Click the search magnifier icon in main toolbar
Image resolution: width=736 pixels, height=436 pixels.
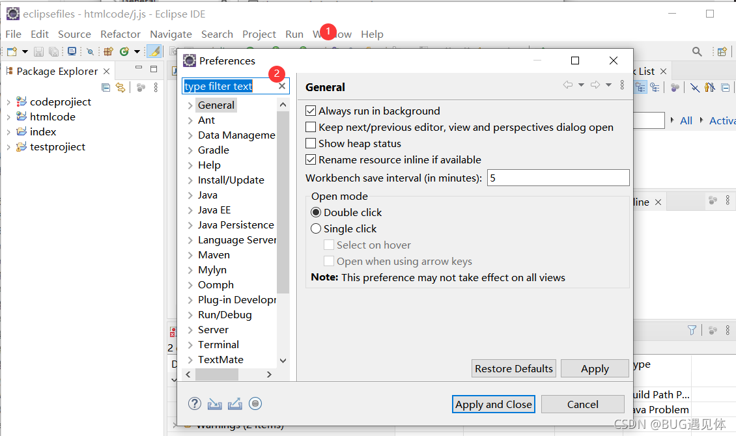point(697,51)
